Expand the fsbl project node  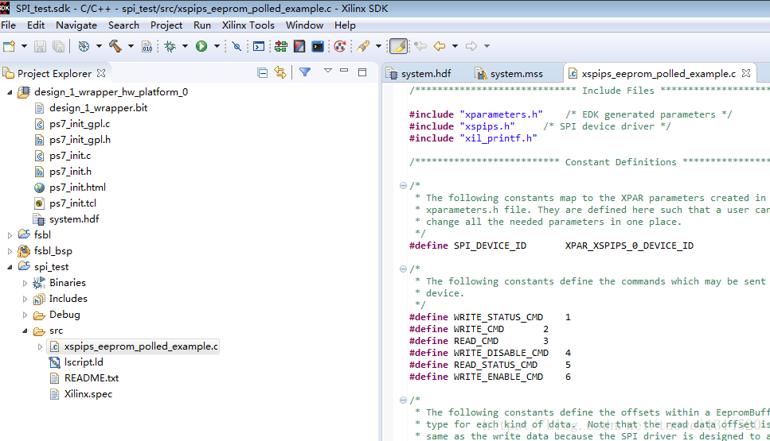pos(10,235)
